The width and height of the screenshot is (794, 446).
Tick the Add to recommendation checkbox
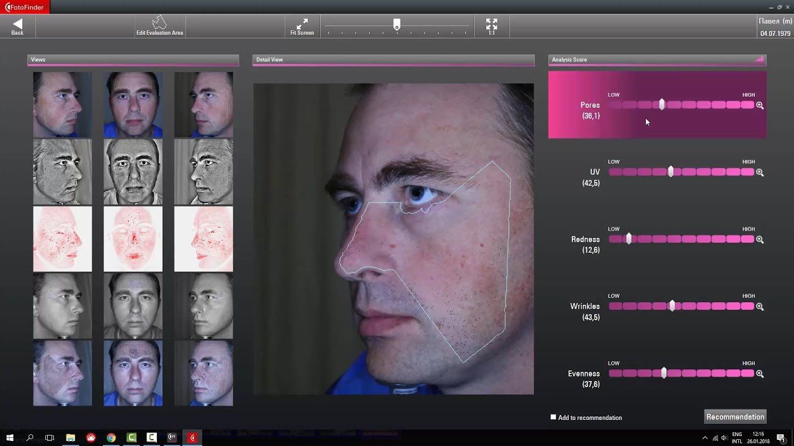tap(553, 417)
